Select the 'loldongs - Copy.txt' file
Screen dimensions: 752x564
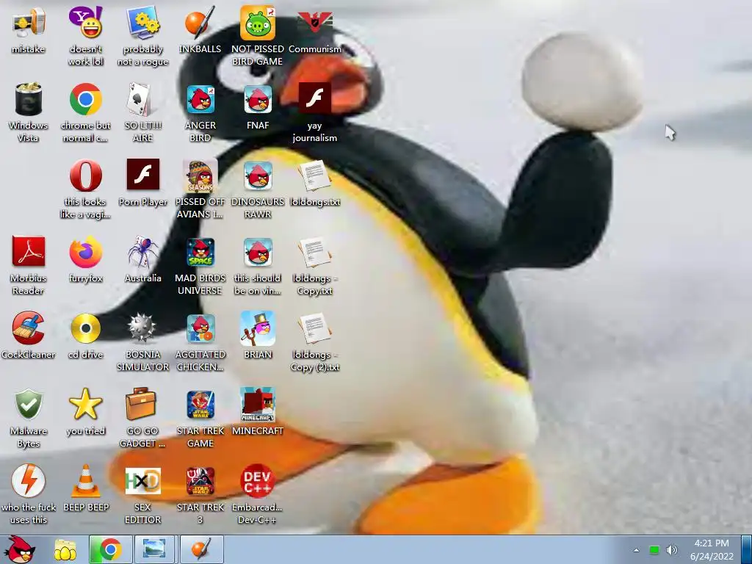tap(314, 252)
